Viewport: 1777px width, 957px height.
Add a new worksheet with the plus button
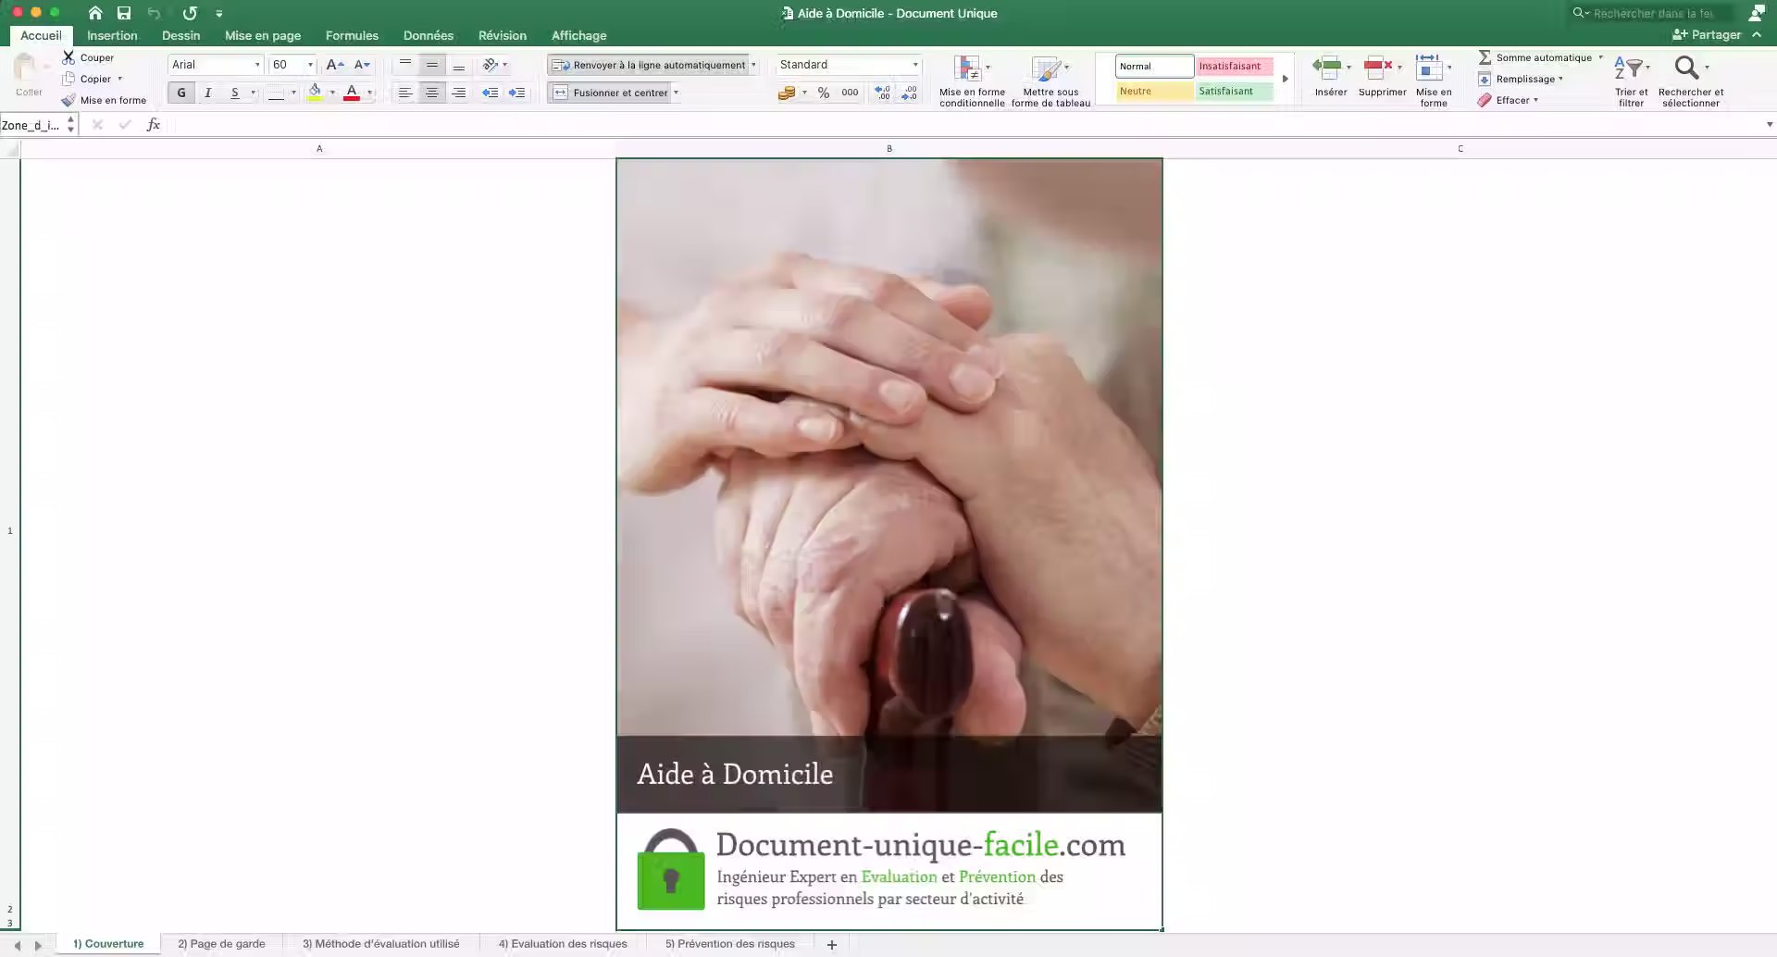click(x=830, y=944)
